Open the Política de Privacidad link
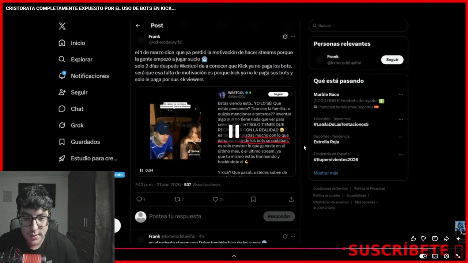The height and width of the screenshot is (263, 468). pos(370,188)
